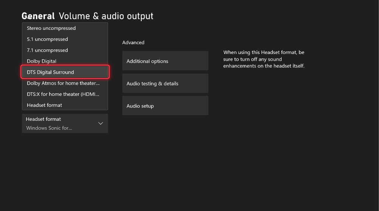Viewport: 379px width, 211px height.
Task: Open the Windows Sonic headset format combo box
Action: [65, 123]
